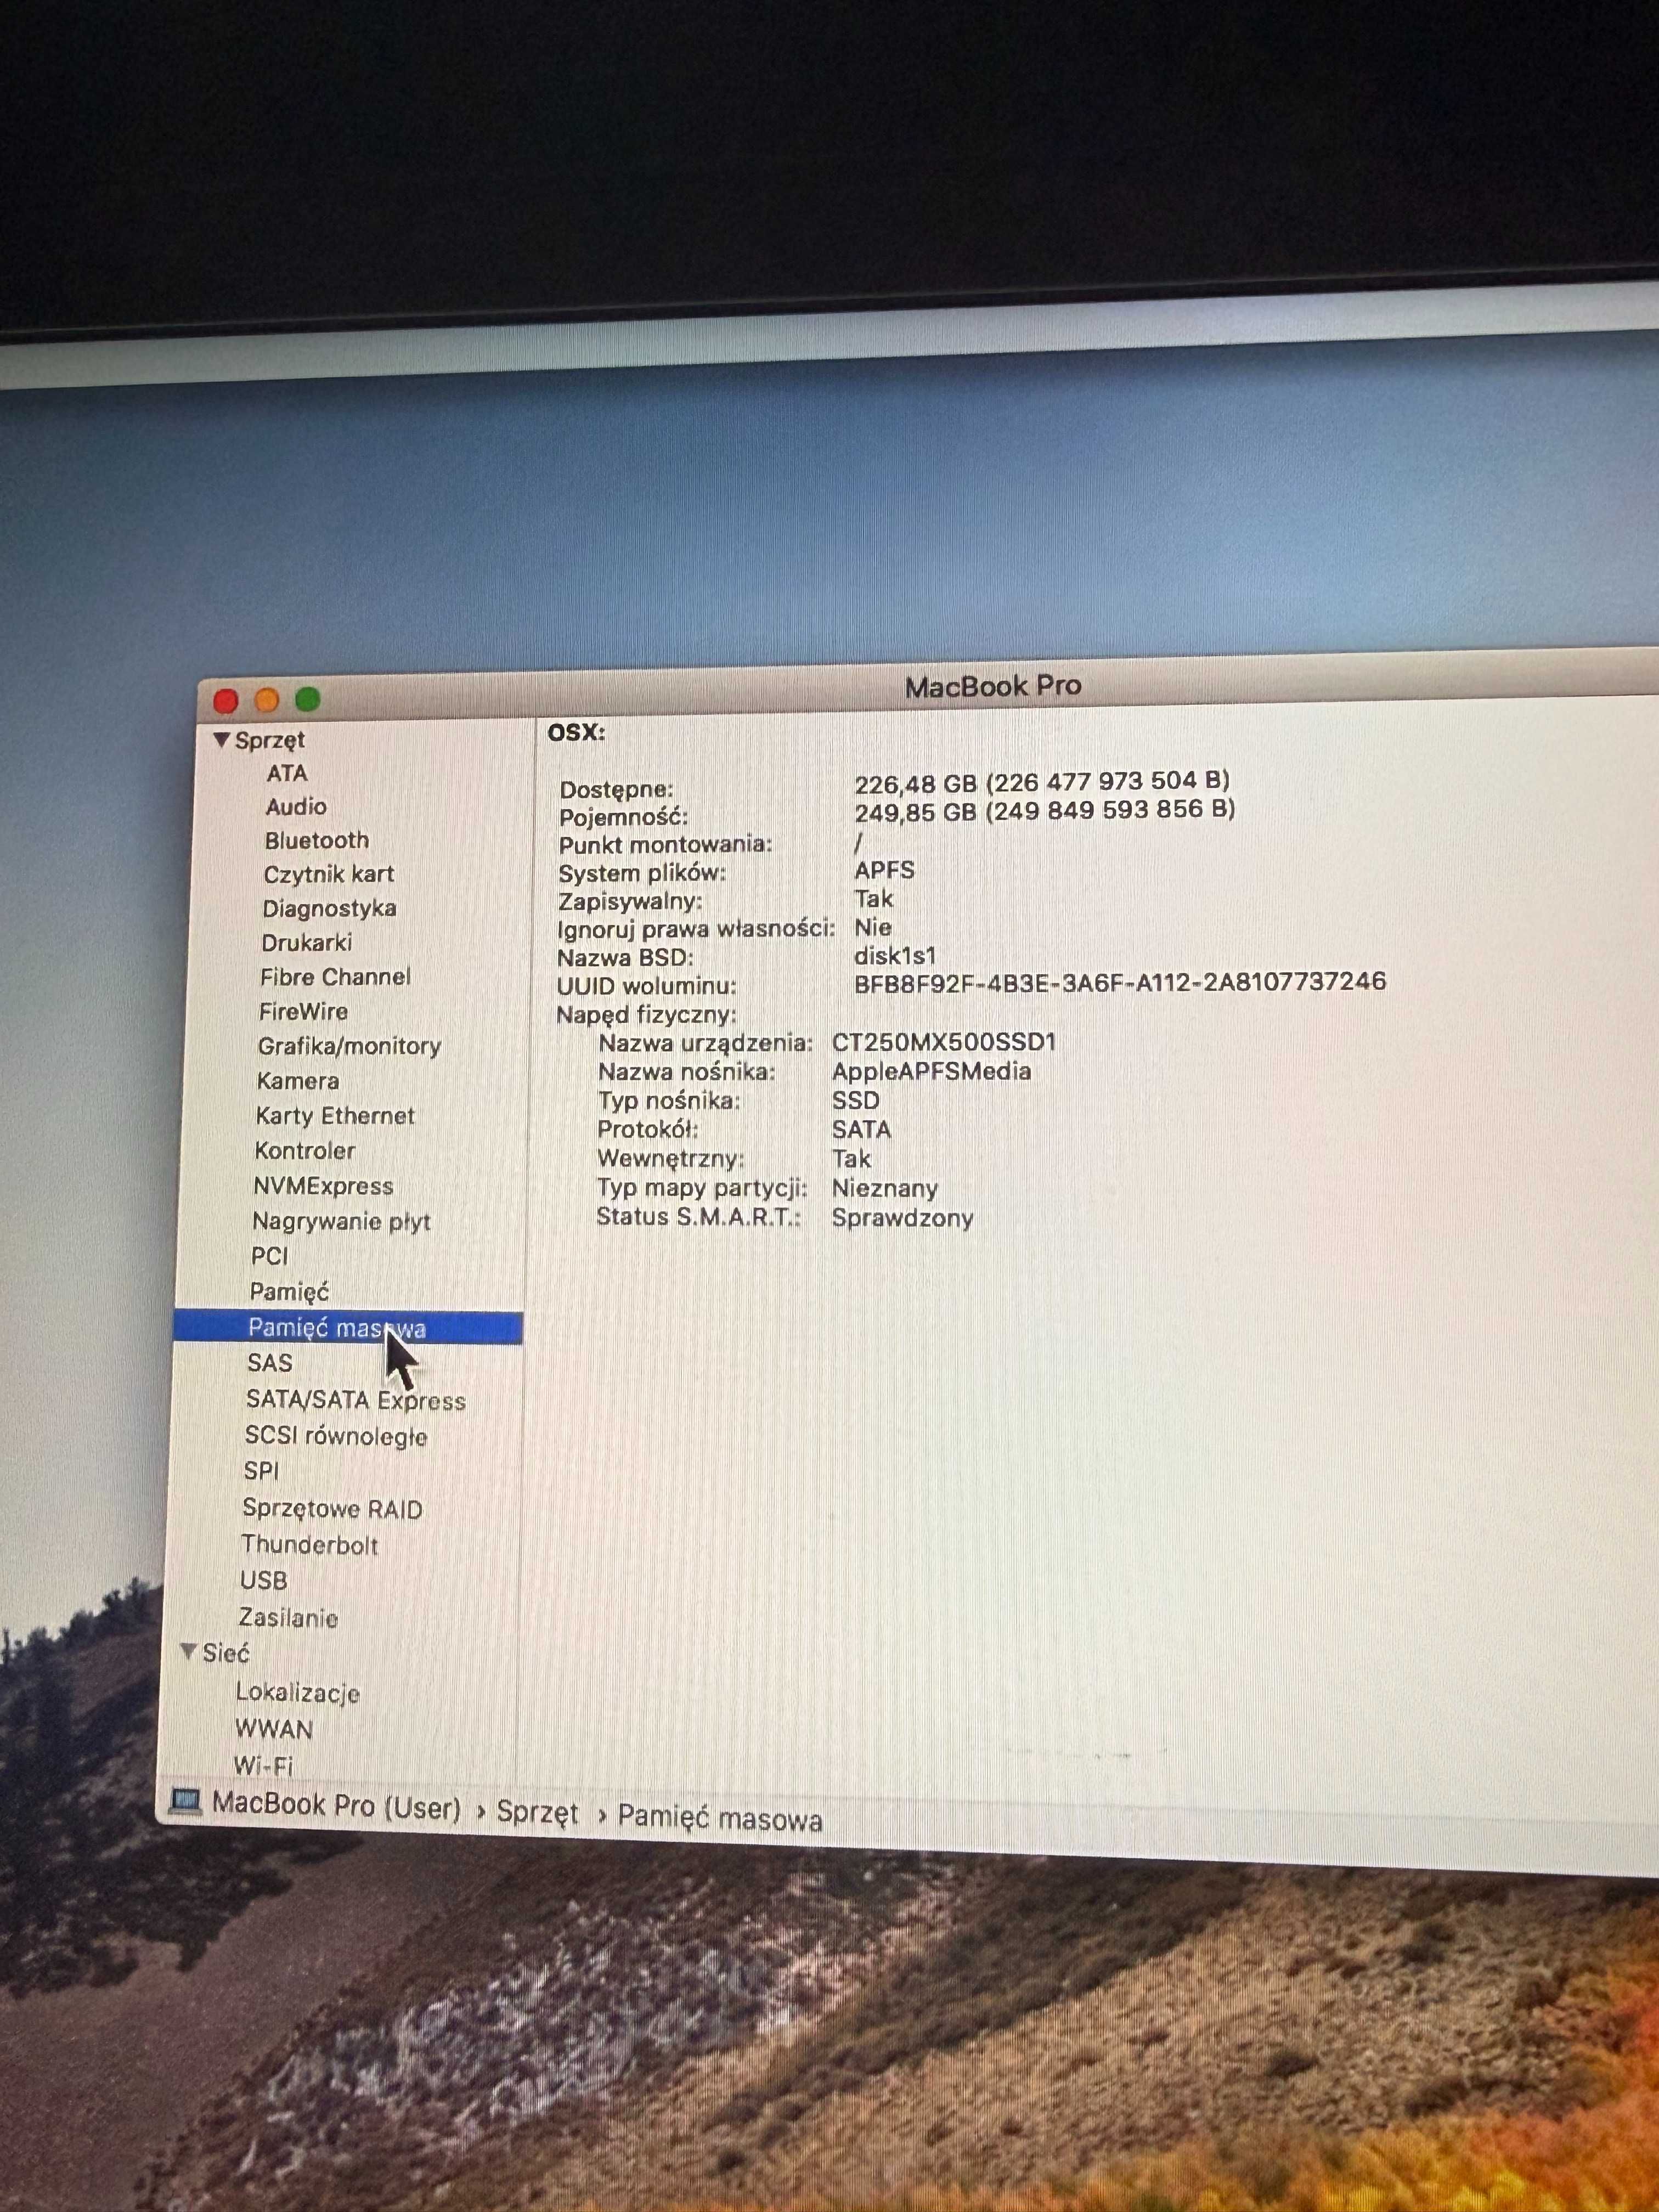The width and height of the screenshot is (1659, 2212).
Task: Click the Sprzęt section header
Action: pyautogui.click(x=269, y=741)
